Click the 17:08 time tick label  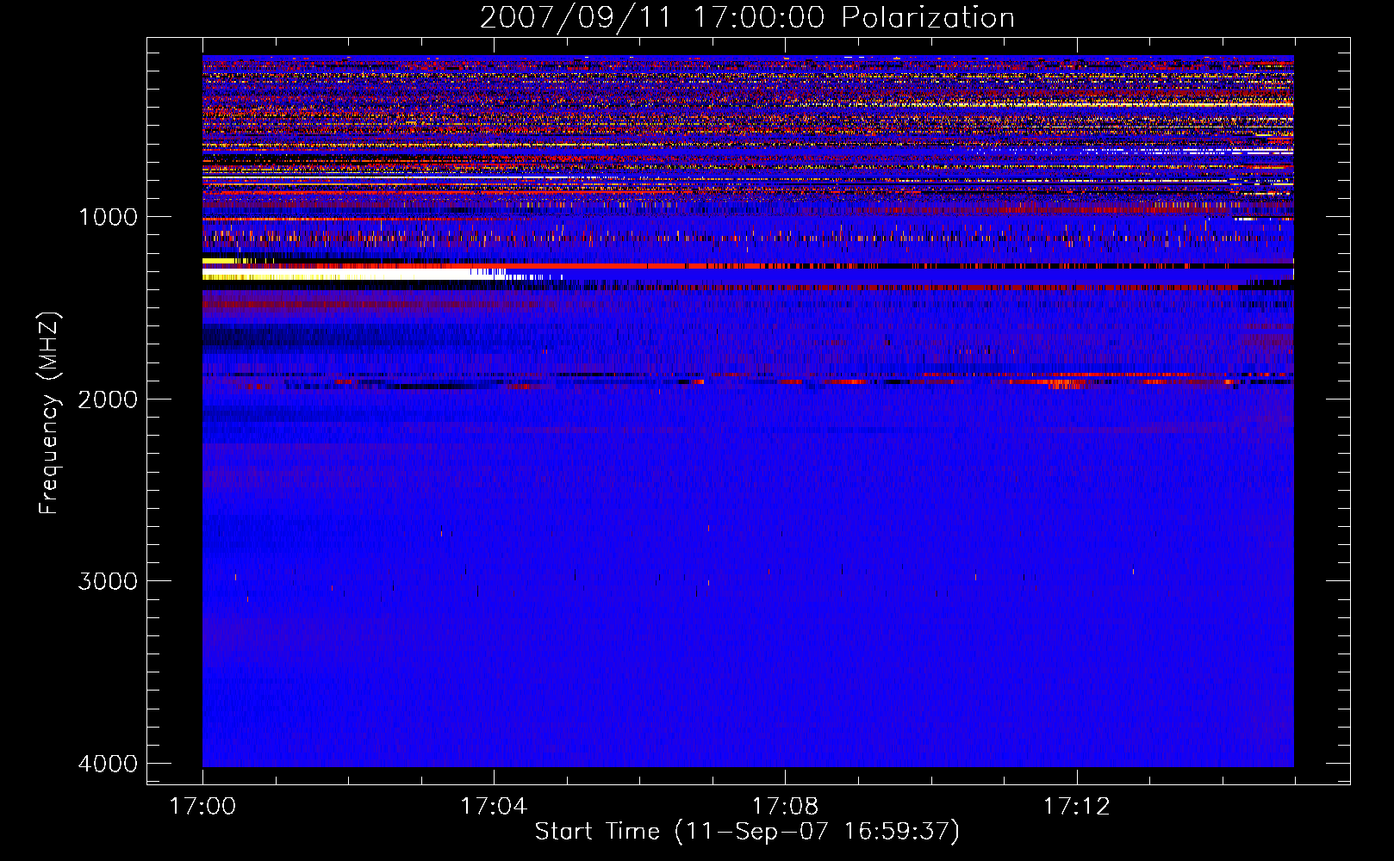click(x=785, y=806)
